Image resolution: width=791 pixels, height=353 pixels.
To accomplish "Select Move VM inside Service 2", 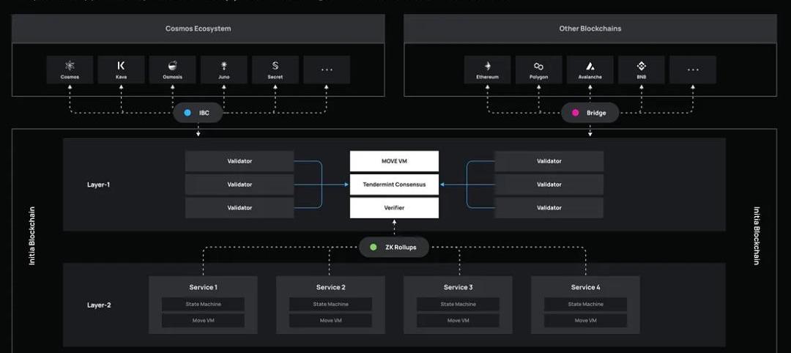I will (330, 321).
